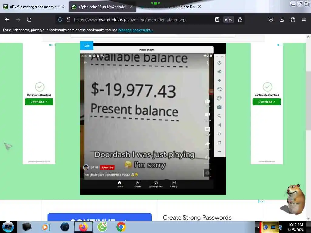Image resolution: width=311 pixels, height=233 pixels.
Task: Click the myandroid.org URL address bar
Action: (x=130, y=20)
